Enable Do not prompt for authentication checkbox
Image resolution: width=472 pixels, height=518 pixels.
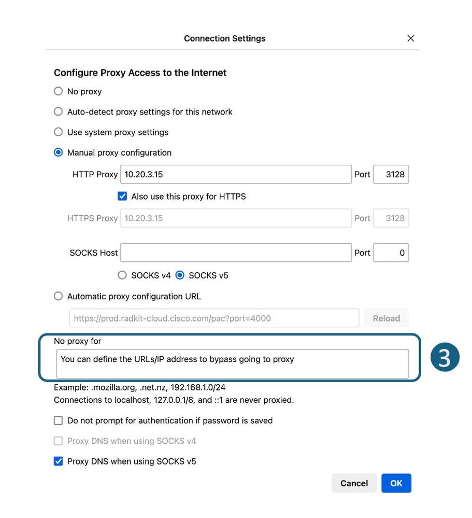(x=59, y=421)
